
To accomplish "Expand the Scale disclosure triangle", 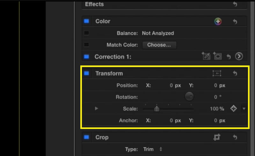I will click(97, 109).
